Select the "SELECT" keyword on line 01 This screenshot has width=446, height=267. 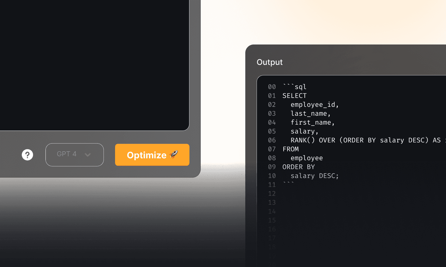pos(295,96)
